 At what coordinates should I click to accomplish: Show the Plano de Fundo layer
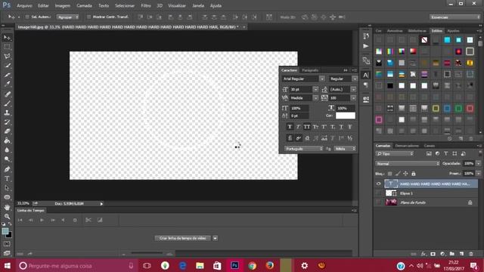coord(379,202)
